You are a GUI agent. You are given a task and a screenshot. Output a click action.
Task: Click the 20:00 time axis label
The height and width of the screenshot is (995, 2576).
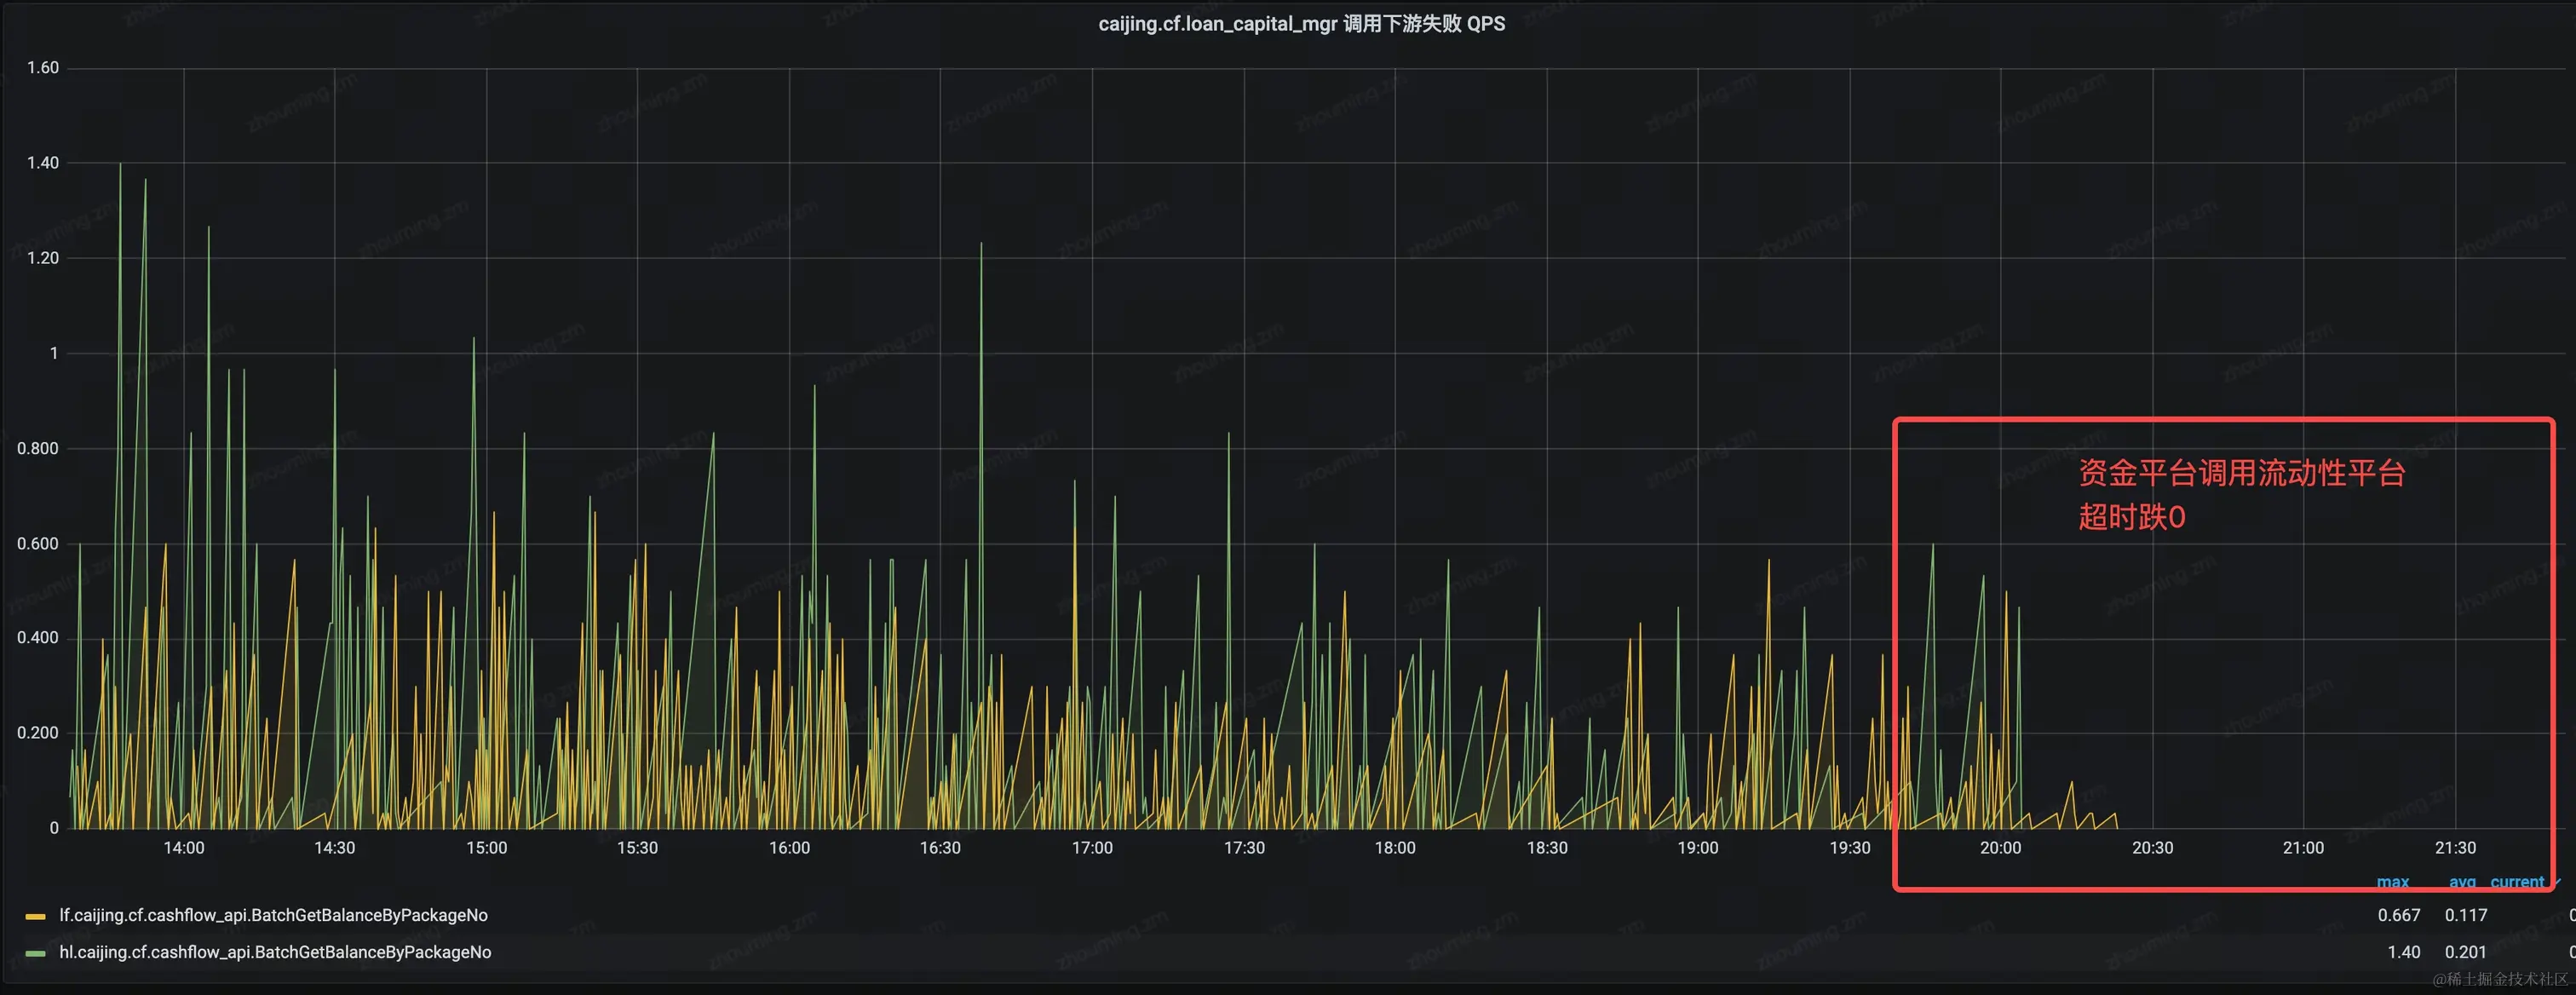click(x=2000, y=848)
